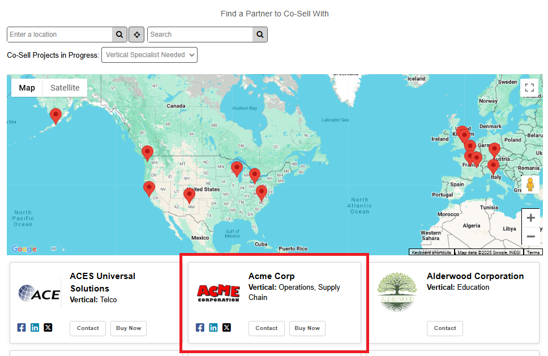This screenshot has height=356, width=548.
Task: Click the Acme Corporation logo
Action: (219, 293)
